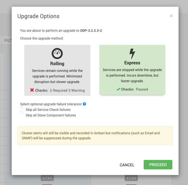
Task: Click the Rolling upgrade speedometer icon
Action: (57, 53)
